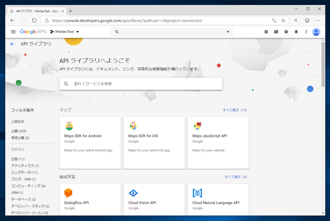Click the key password icon in address bar
Image resolution: width=330 pixels, height=221 pixels.
[274, 20]
